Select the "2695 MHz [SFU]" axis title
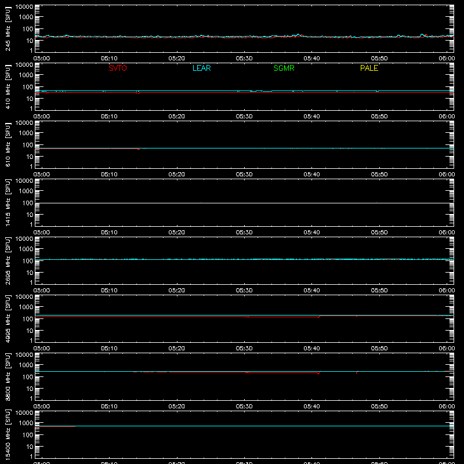The image size is (464, 464). (x=8, y=260)
